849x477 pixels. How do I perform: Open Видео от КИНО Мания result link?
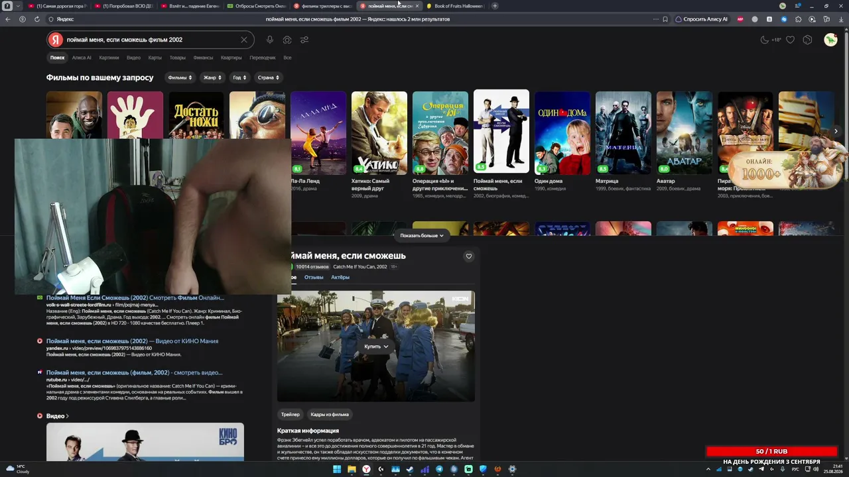pyautogui.click(x=132, y=341)
